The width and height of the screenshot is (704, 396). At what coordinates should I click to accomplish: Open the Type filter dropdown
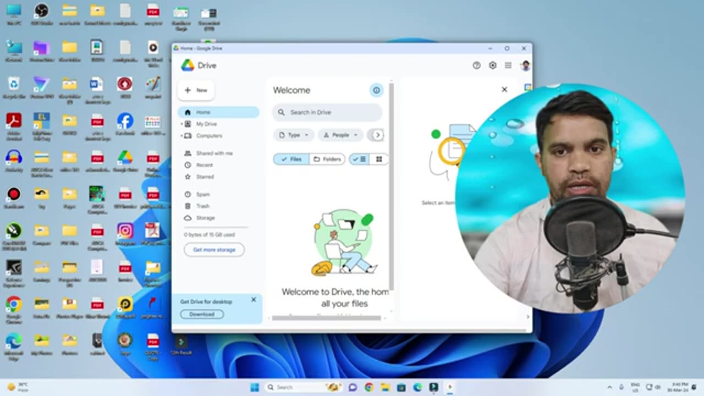click(x=294, y=135)
